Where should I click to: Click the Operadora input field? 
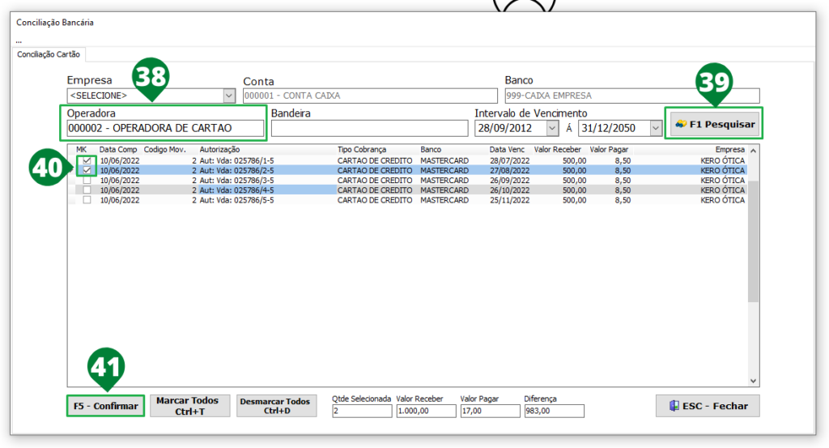click(x=165, y=128)
